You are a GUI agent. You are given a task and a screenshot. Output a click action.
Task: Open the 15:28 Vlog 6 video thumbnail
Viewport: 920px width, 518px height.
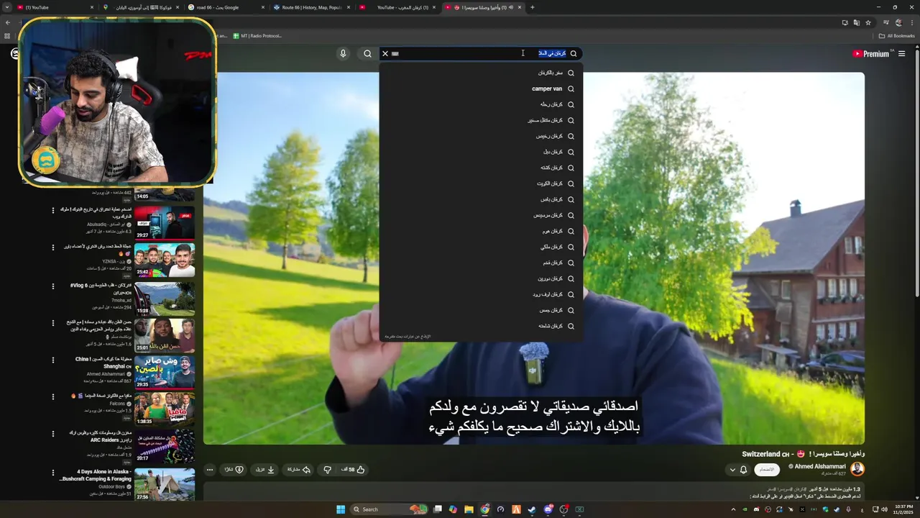[165, 298]
